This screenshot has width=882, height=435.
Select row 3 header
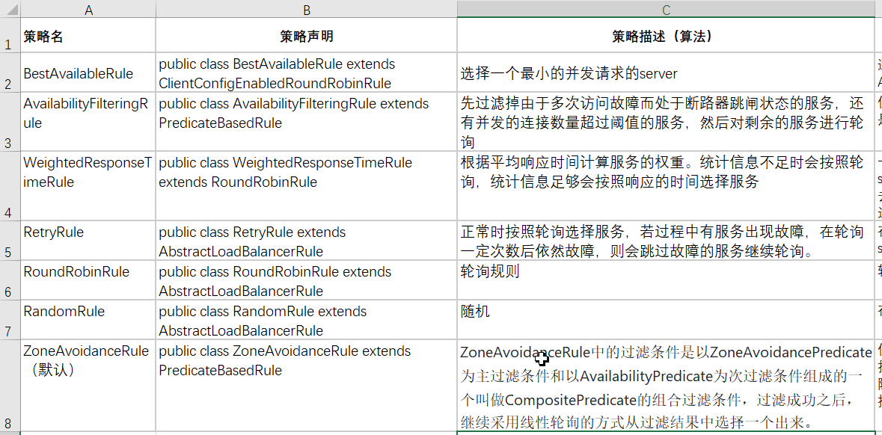[10, 123]
